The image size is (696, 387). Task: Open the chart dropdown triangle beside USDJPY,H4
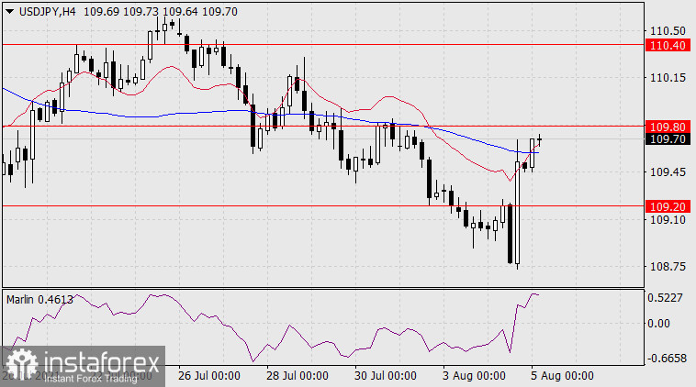click(9, 12)
